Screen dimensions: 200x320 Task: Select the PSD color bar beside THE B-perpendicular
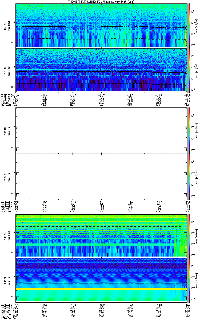pos(189,236)
